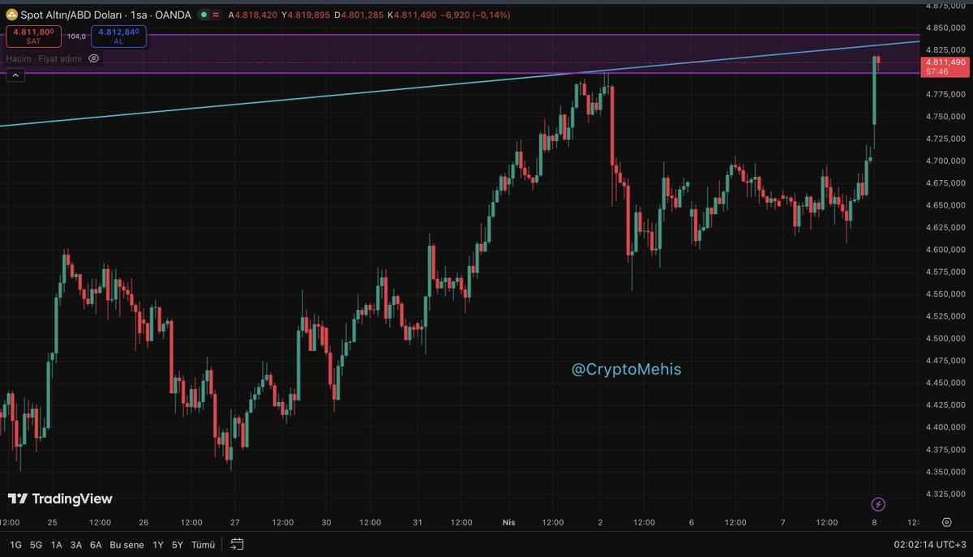The height and width of the screenshot is (557, 973).
Task: Click the 4.400,000 price axis label
Action: click(x=945, y=427)
